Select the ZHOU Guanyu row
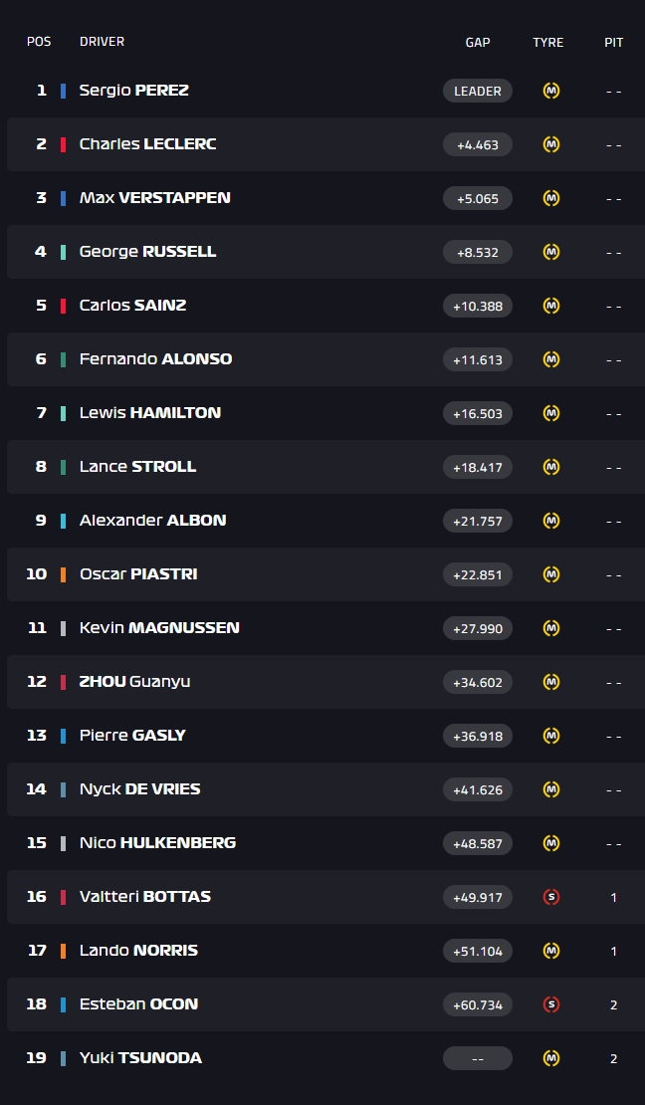Image resolution: width=645 pixels, height=1105 pixels. point(325,682)
